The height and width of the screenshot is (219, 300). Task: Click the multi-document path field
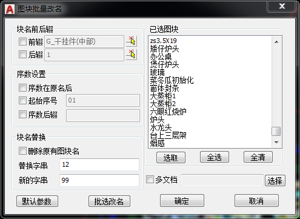[222, 180]
